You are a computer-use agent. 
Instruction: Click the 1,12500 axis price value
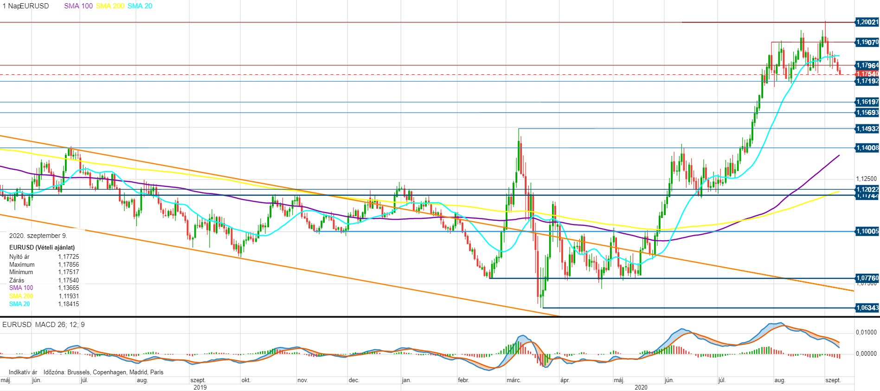coord(866,179)
